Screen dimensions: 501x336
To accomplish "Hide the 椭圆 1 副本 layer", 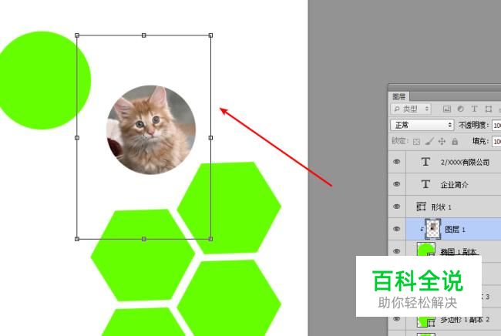I will pos(396,251).
